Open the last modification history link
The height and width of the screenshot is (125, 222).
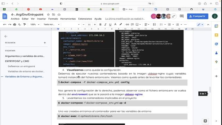coord(125,19)
